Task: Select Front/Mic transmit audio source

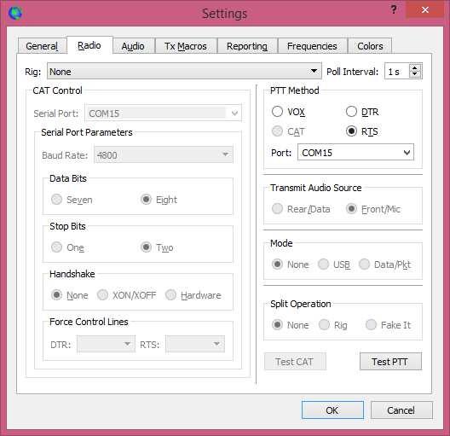Action: [x=373, y=209]
